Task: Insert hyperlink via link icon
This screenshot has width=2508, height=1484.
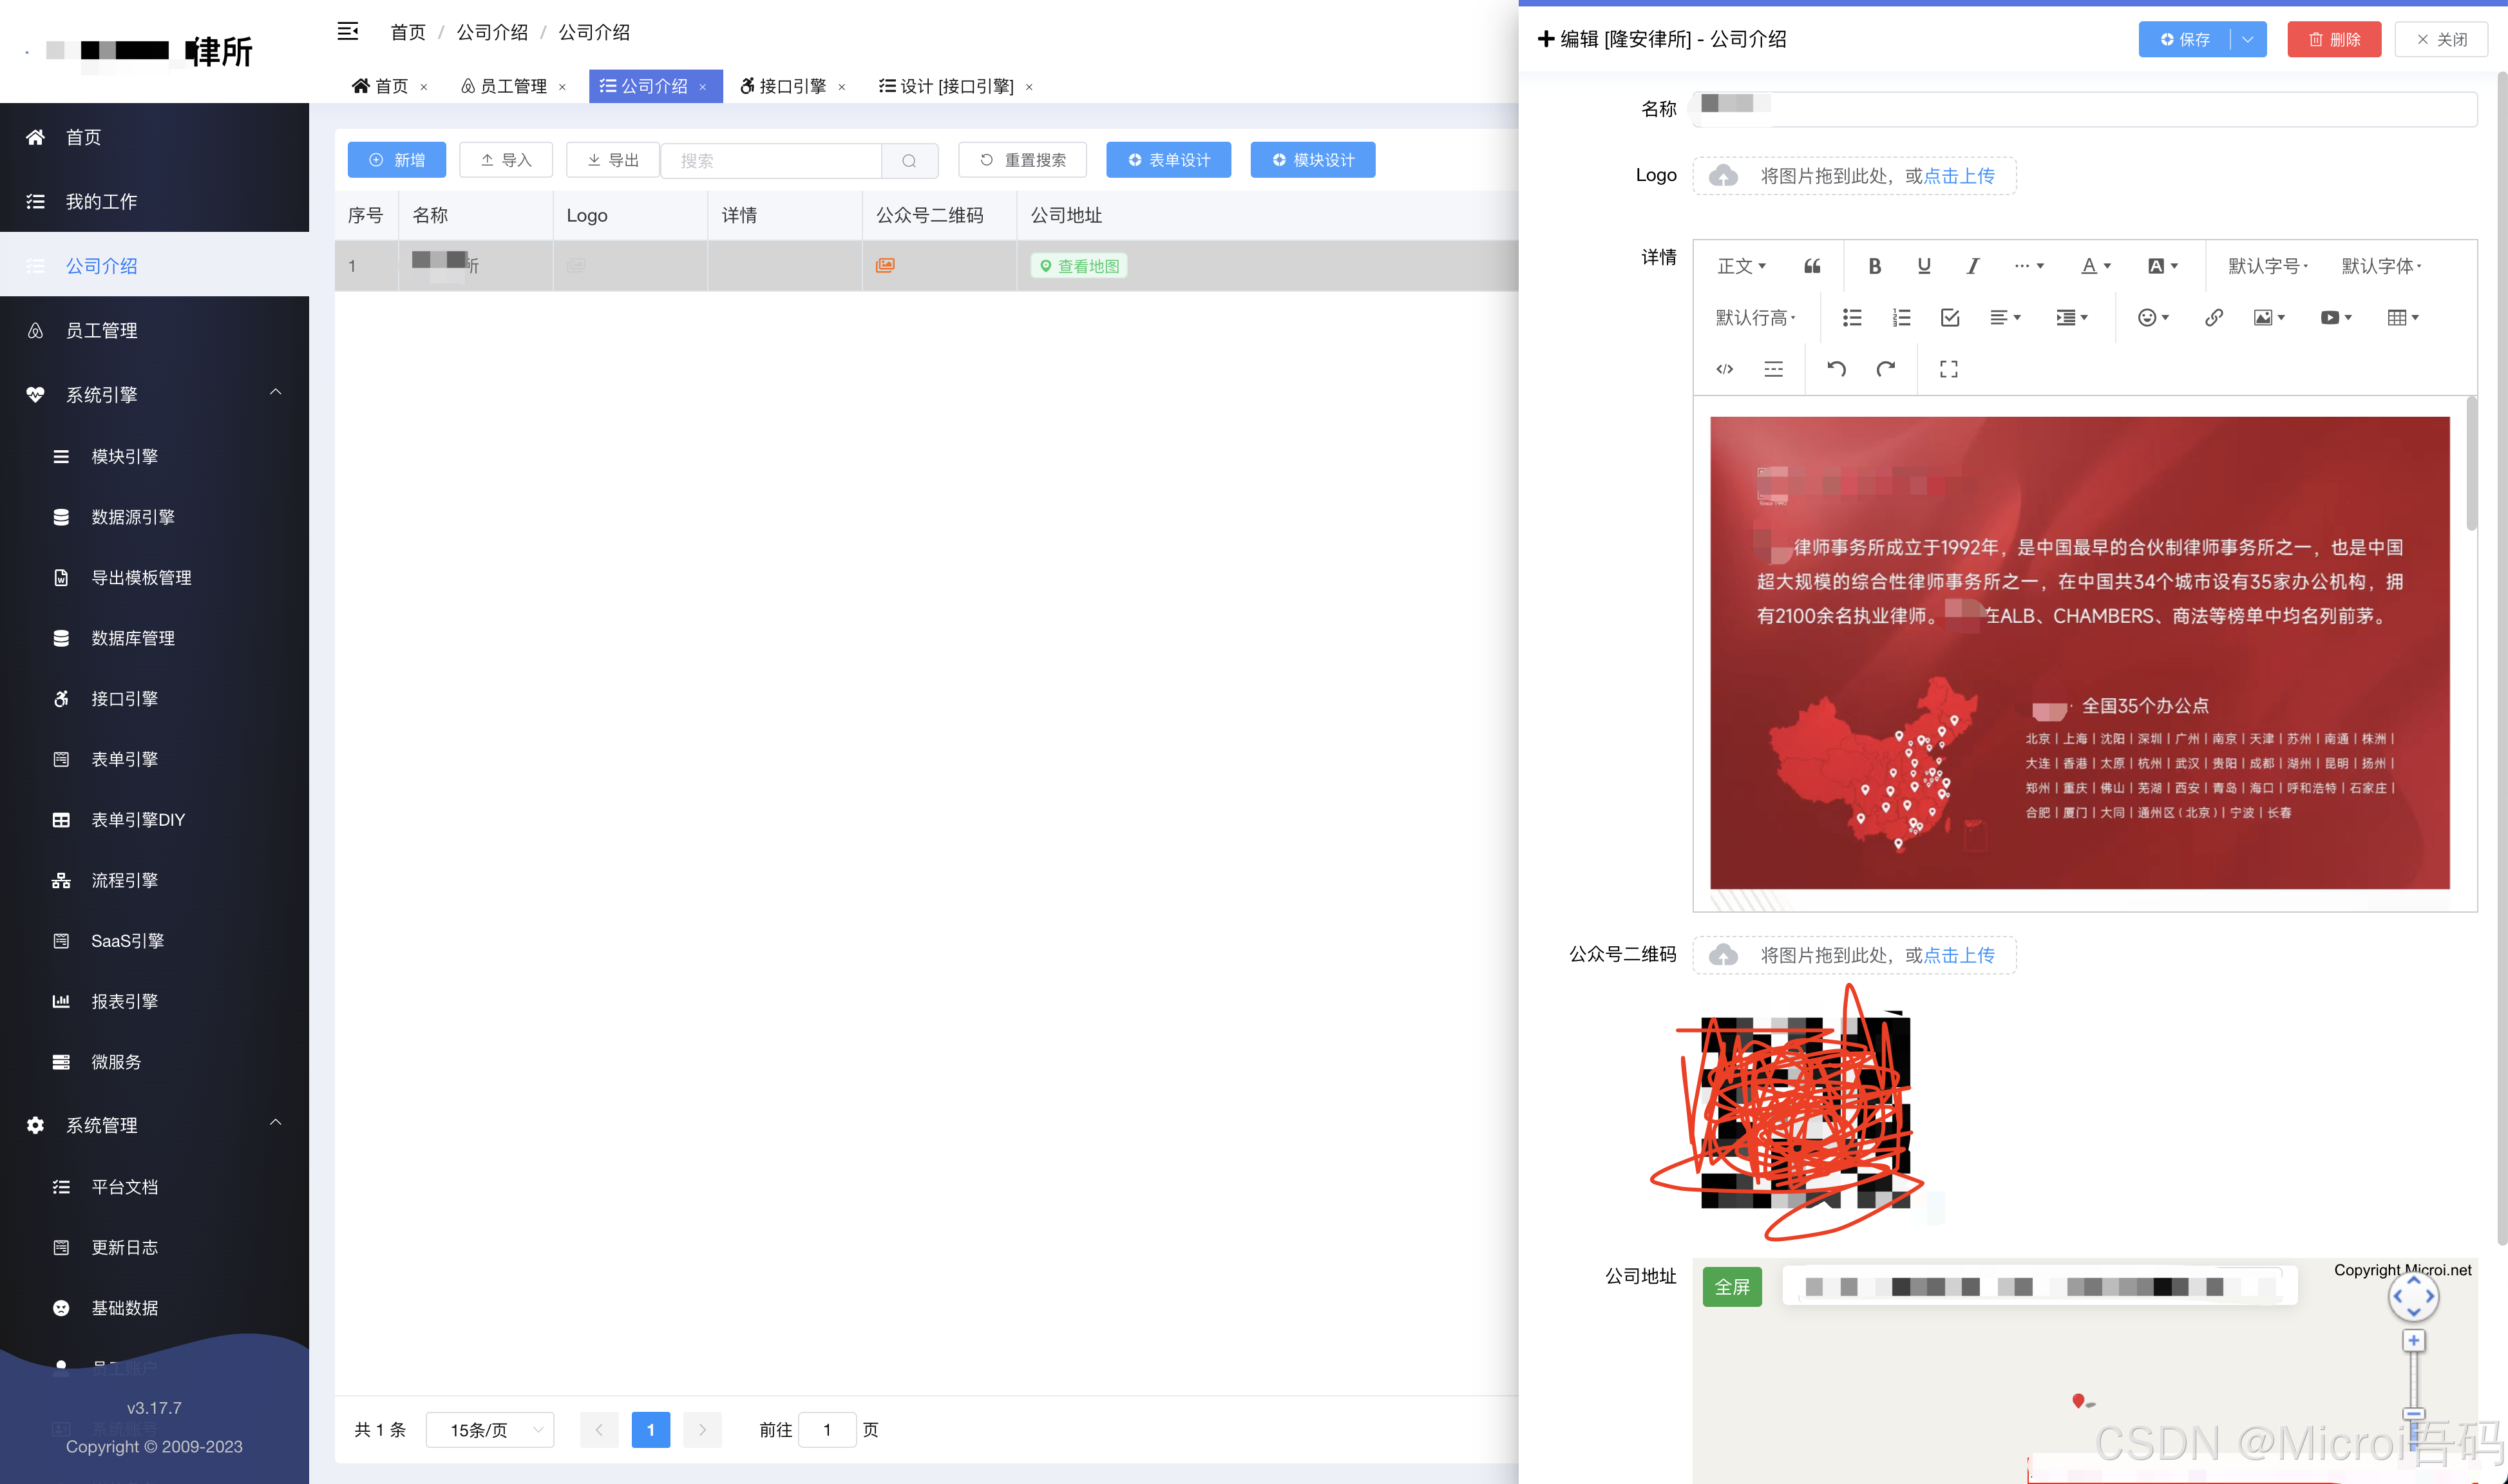Action: [2213, 318]
